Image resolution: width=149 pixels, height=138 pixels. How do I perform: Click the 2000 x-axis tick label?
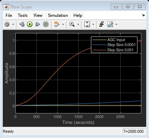click(x=99, y=117)
